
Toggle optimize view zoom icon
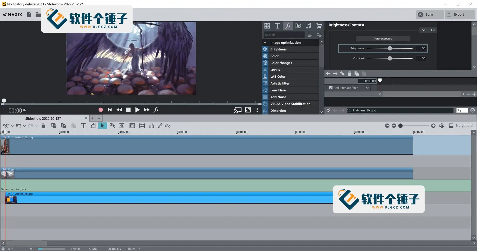(x=442, y=126)
